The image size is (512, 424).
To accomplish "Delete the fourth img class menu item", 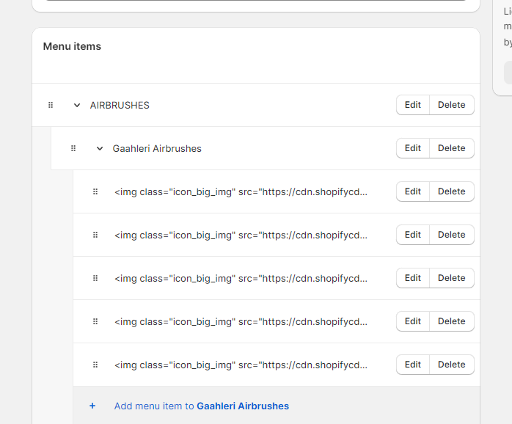I will tap(452, 321).
